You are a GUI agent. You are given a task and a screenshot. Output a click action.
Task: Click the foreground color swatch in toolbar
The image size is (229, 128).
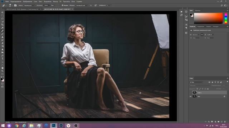(1, 79)
